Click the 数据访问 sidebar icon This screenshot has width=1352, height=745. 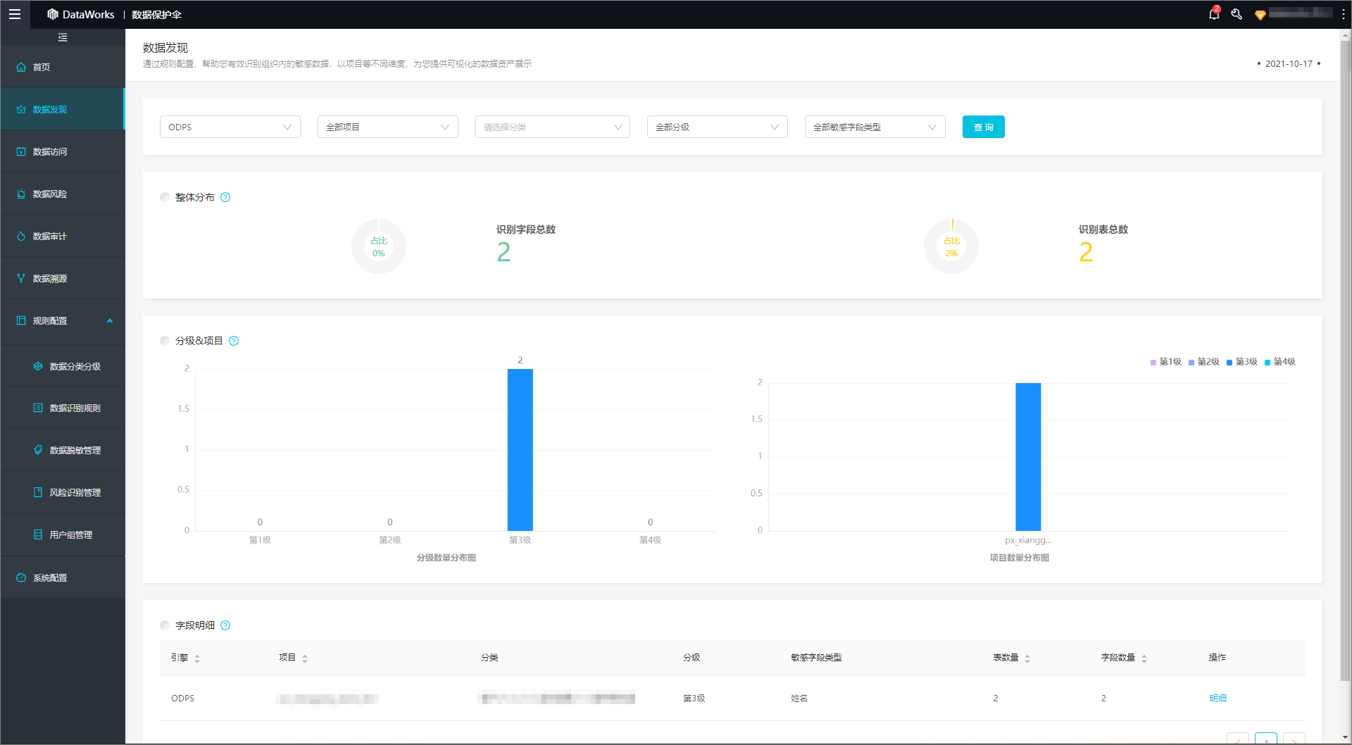coord(21,151)
